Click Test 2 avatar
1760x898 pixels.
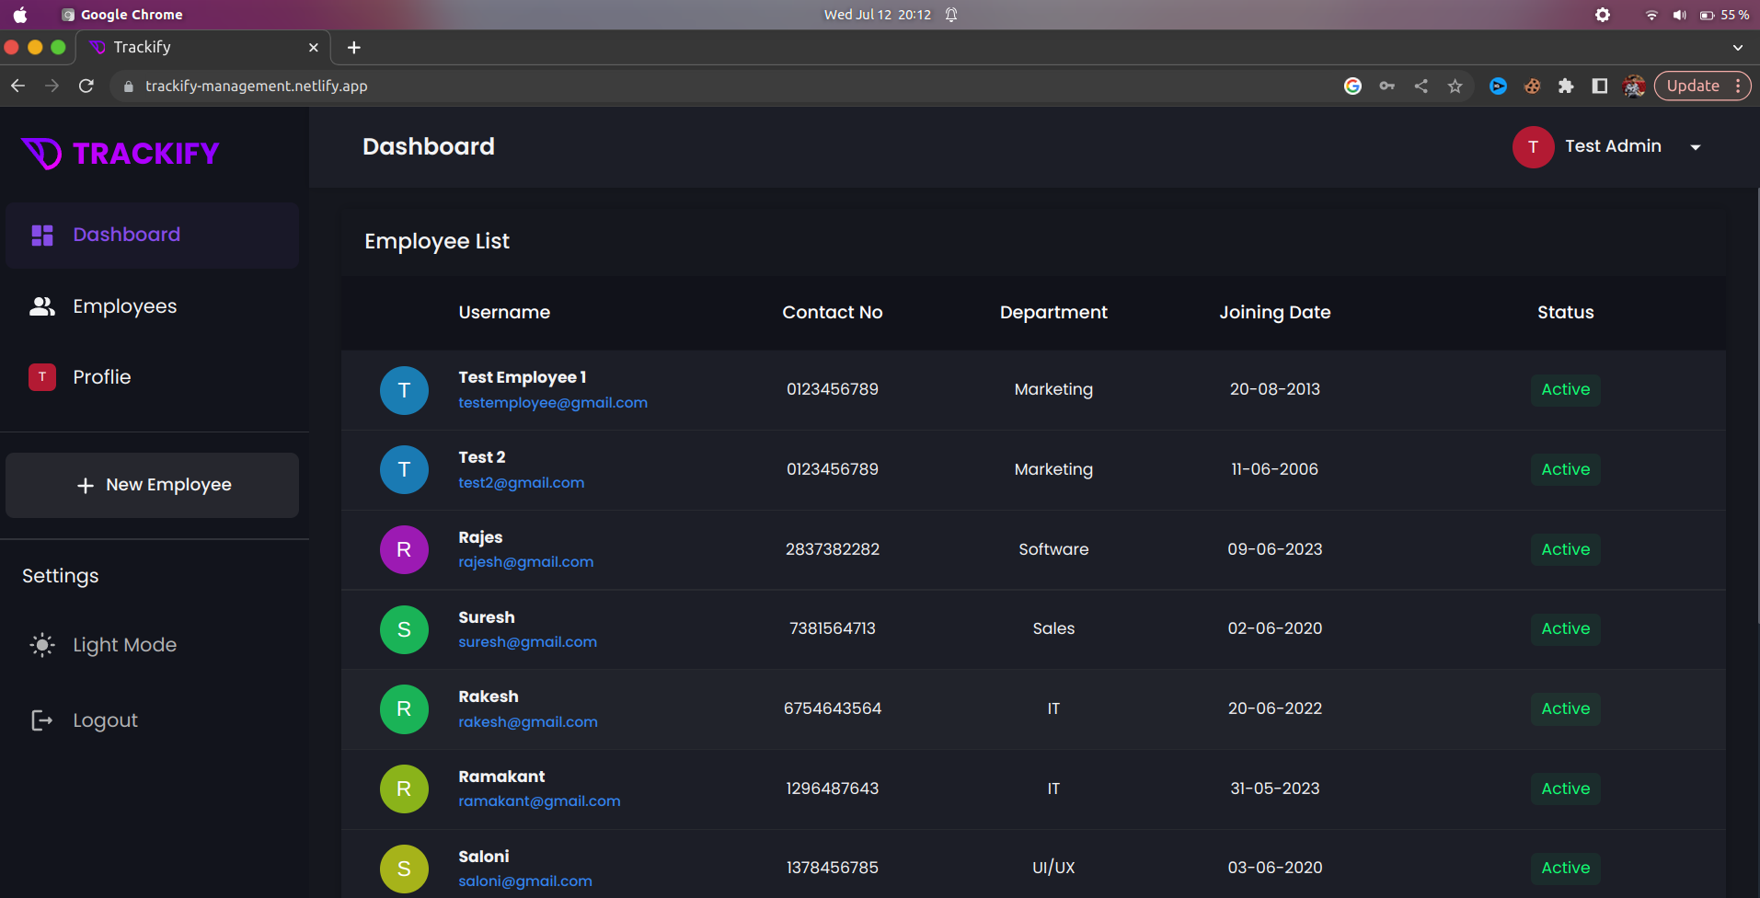[404, 470]
